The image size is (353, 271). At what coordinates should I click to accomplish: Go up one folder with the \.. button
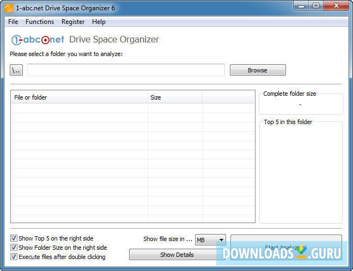tap(16, 70)
